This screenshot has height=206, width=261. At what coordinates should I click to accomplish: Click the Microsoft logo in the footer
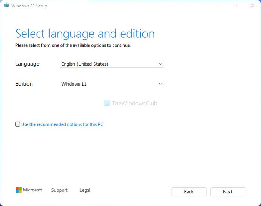(29, 190)
